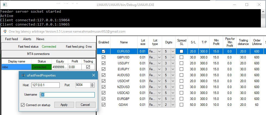Uncheck Enabled for GDAXI
The image size is (266, 115).
103,104
